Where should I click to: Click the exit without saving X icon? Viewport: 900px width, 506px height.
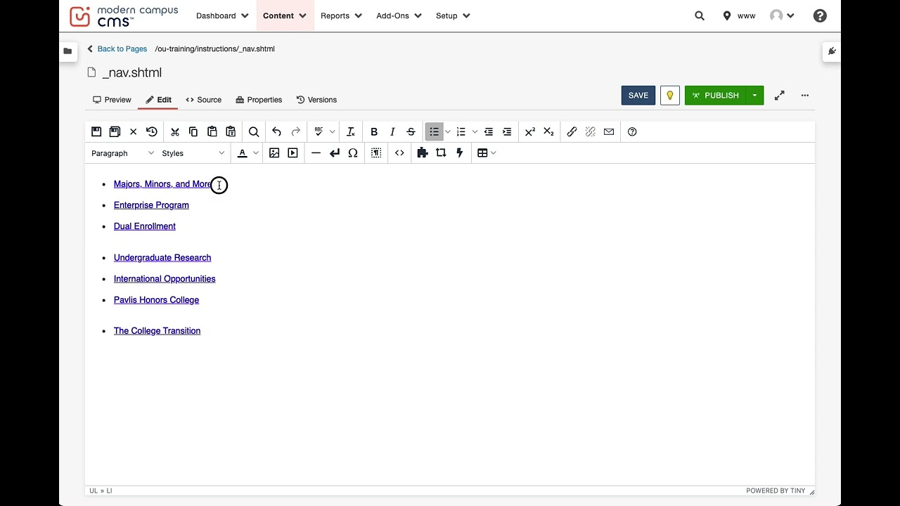pos(133,131)
